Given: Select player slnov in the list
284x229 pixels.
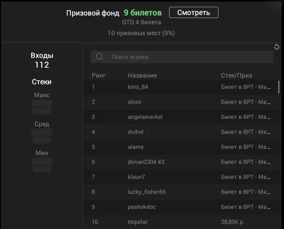Looking at the screenshot, I should tap(135, 102).
